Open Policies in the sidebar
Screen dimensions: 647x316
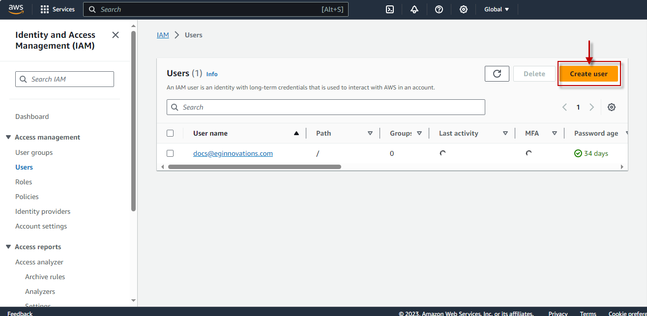coord(27,197)
